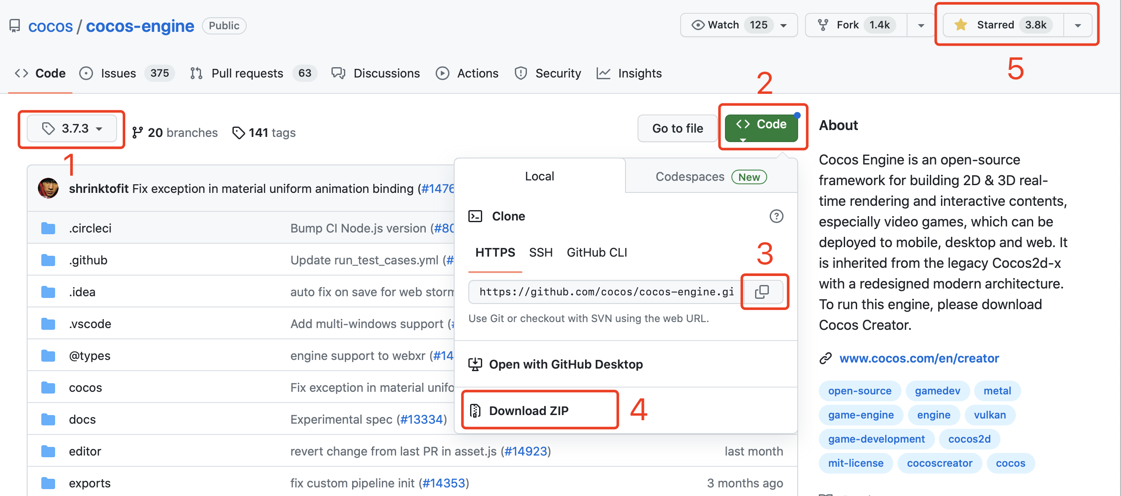Open the Pull requests tab

(253, 73)
